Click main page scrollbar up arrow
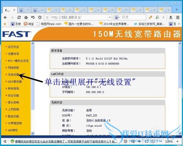183x146 pixels. pyautogui.click(x=180, y=43)
